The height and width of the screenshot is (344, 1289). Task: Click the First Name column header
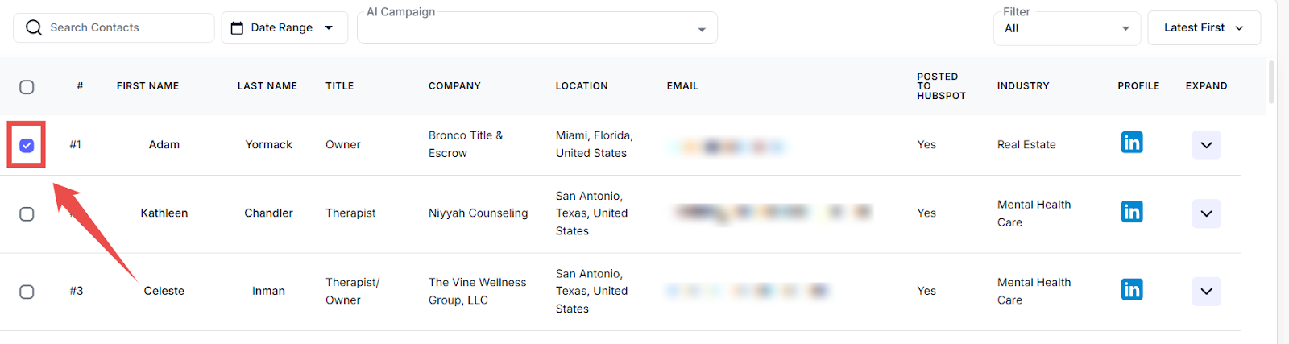tap(147, 86)
